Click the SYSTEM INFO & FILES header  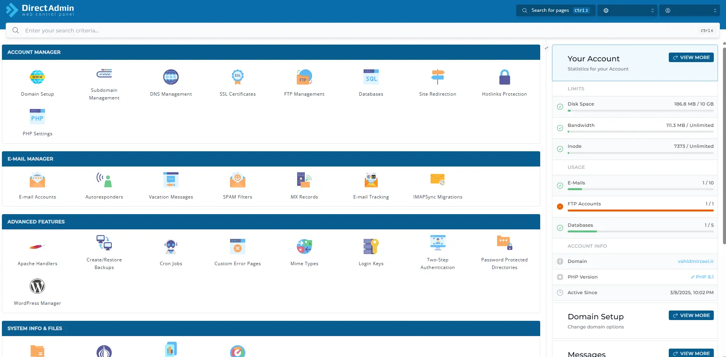point(271,328)
